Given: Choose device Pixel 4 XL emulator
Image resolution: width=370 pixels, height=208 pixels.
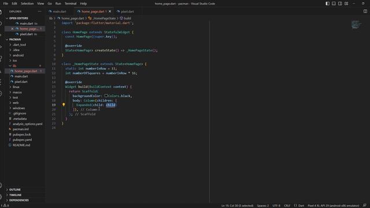Looking at the screenshot, I should pos(333,206).
